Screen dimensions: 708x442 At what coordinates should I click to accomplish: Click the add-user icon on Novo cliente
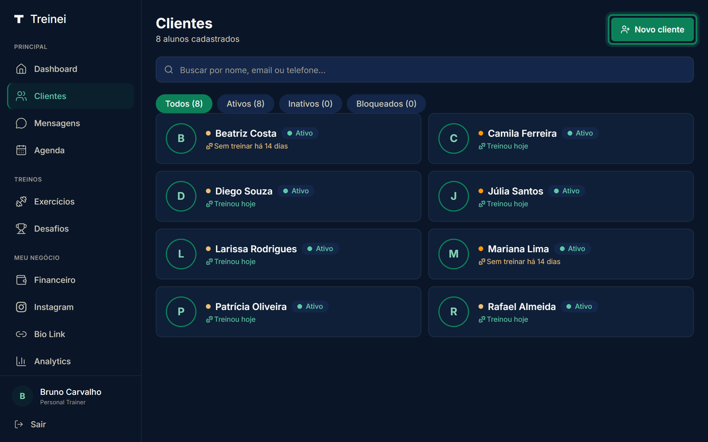coord(625,29)
